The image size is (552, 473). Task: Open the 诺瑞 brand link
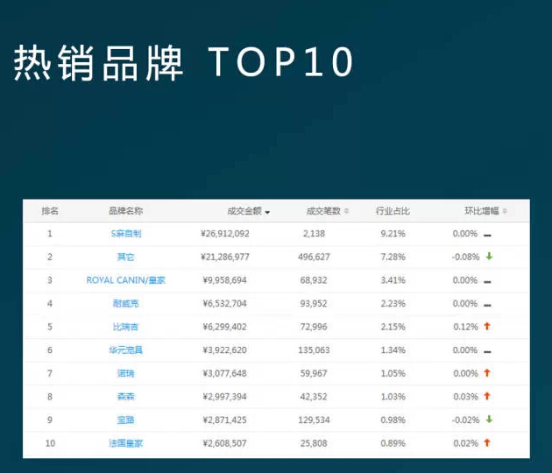pyautogui.click(x=125, y=373)
